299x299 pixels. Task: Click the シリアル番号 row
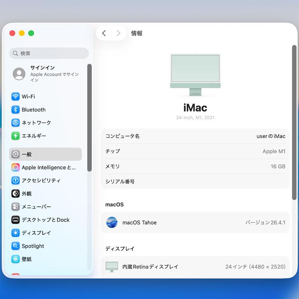pos(195,181)
